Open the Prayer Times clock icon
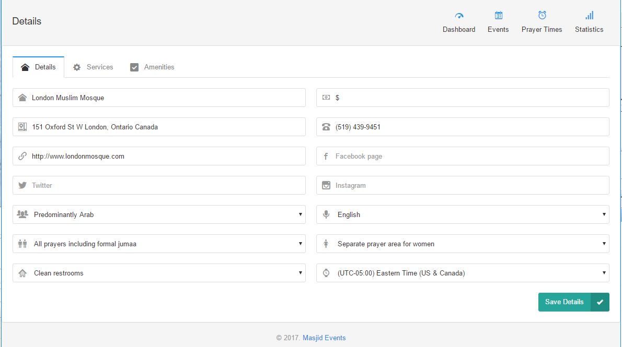622x347 pixels. [542, 15]
